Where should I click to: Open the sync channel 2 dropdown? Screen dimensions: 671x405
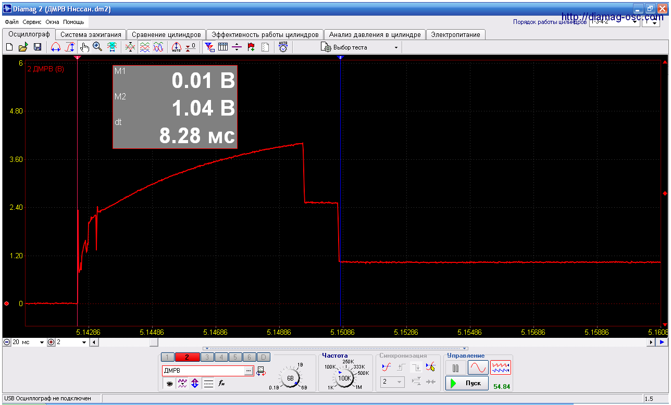coord(392,382)
